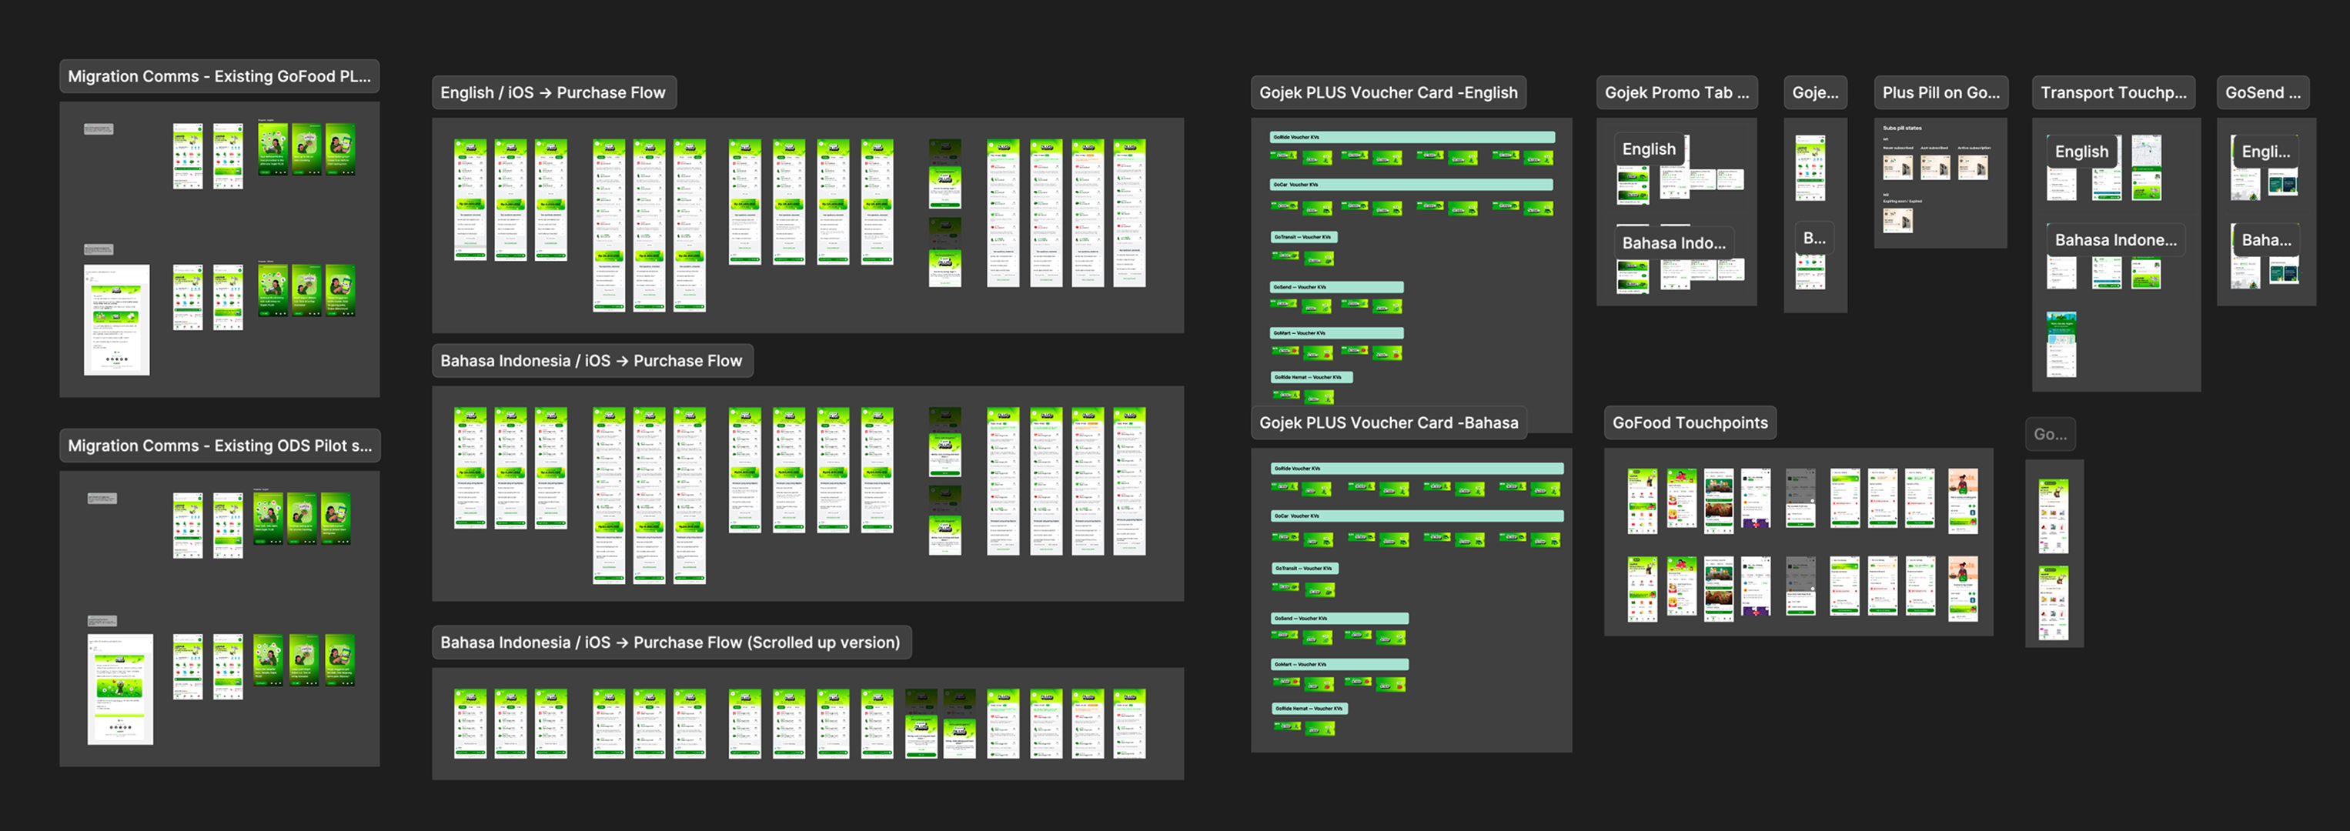This screenshot has width=2350, height=831.
Task: Select the 'Never subscribed' pill state thumbnail
Action: [1898, 167]
